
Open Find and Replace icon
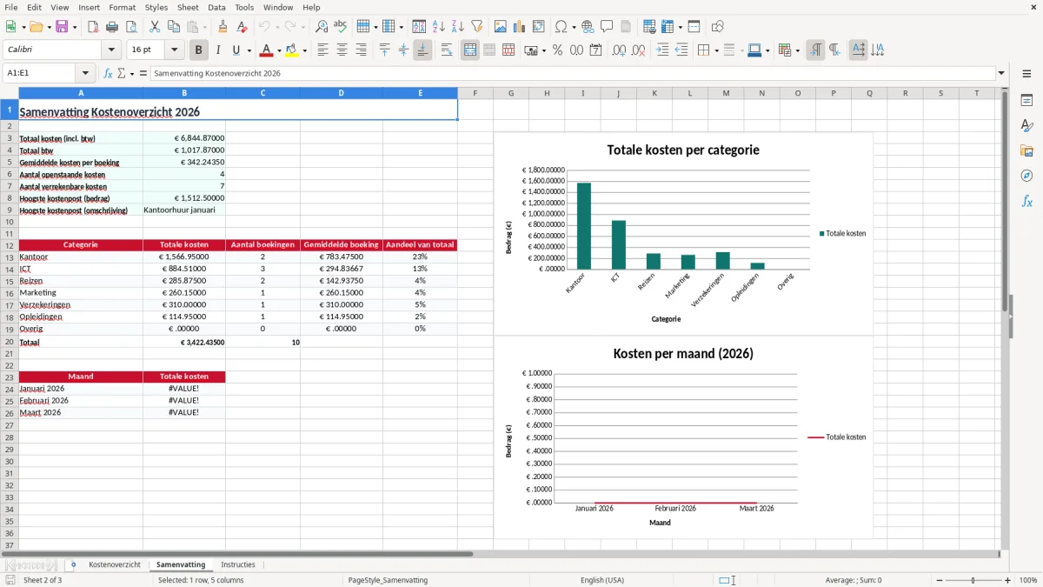click(322, 27)
